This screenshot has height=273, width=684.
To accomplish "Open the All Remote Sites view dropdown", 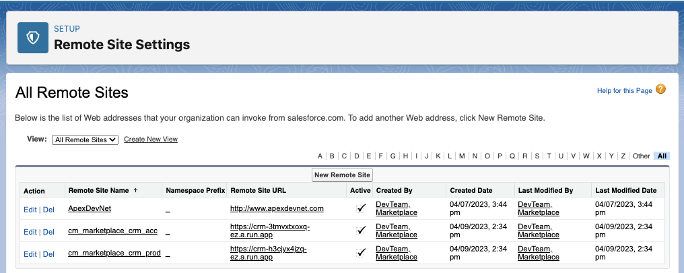I will coord(85,140).
